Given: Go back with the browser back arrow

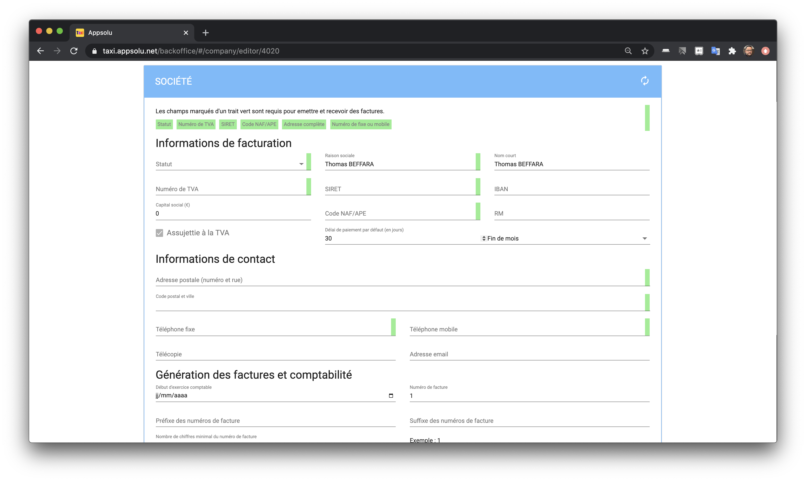Looking at the screenshot, I should coord(41,51).
